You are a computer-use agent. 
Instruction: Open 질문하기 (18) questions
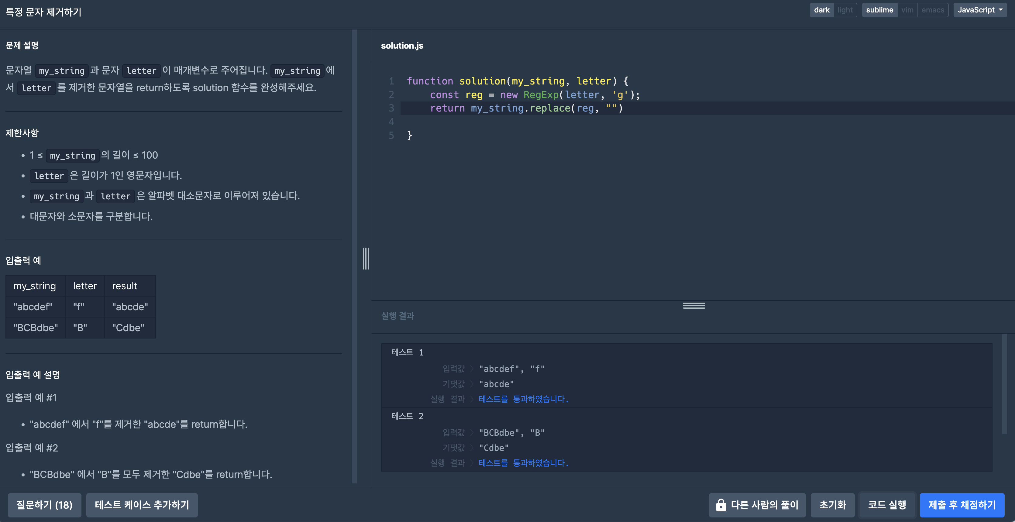click(44, 505)
